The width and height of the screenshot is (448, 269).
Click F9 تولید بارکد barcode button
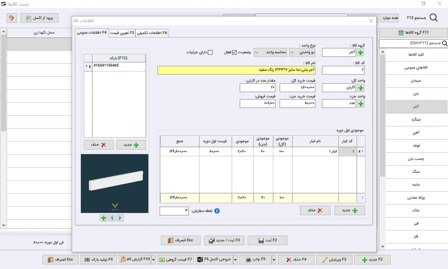coord(98,260)
